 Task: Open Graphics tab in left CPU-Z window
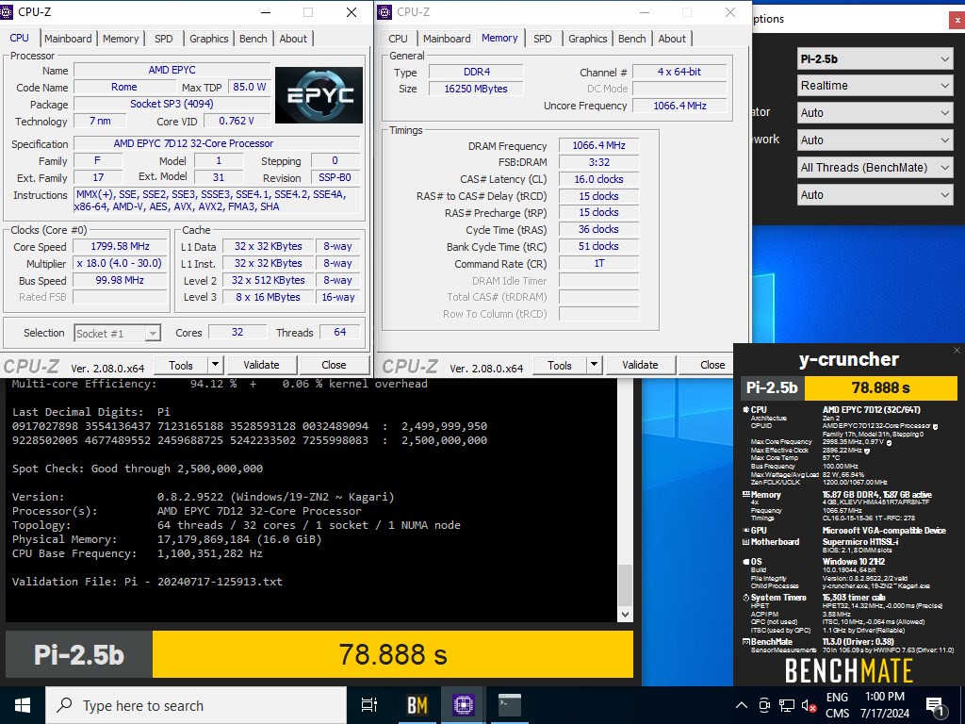208,39
